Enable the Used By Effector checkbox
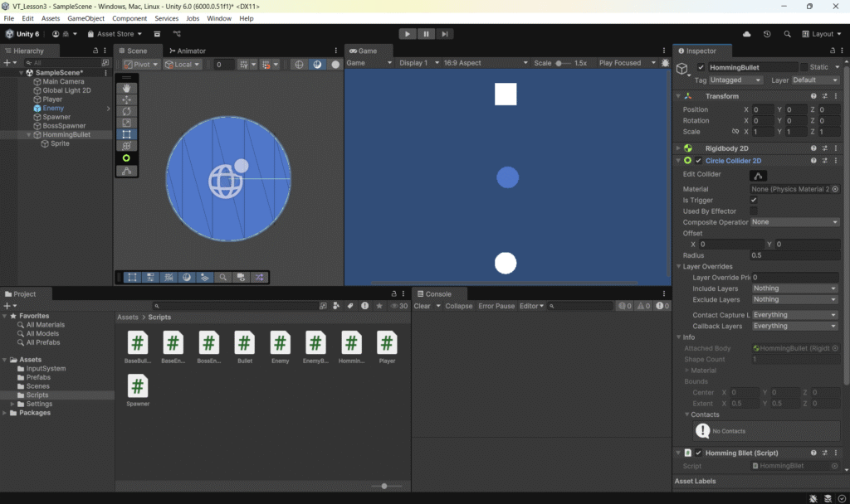850x504 pixels. click(x=754, y=211)
